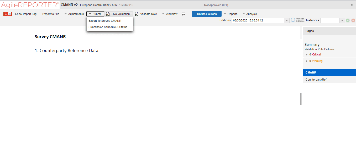Toggle Live Validation on
This screenshot has height=152, width=356.
click(x=121, y=14)
